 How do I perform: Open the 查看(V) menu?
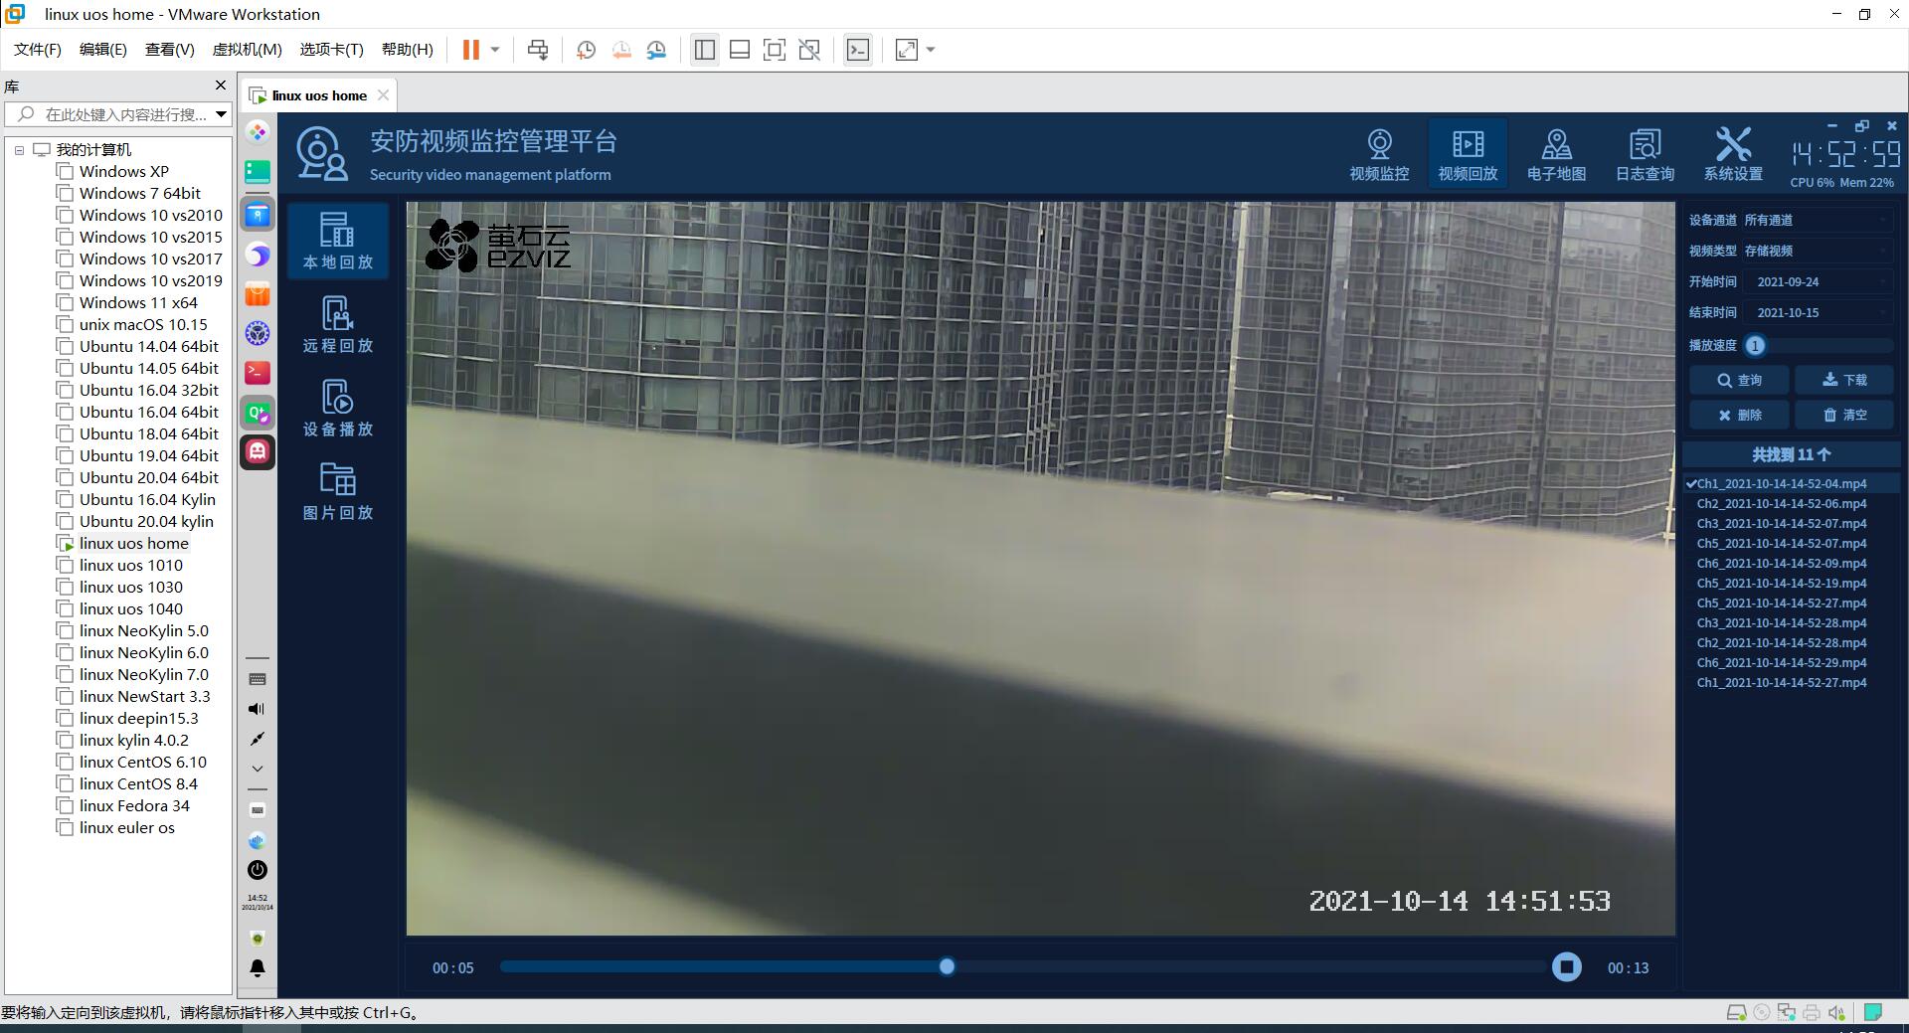click(x=169, y=50)
